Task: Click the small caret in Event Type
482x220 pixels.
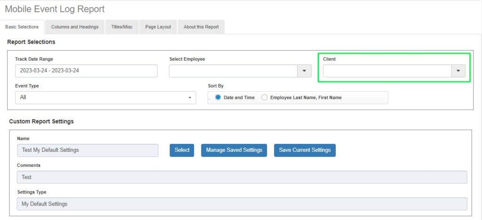Action: click(190, 98)
